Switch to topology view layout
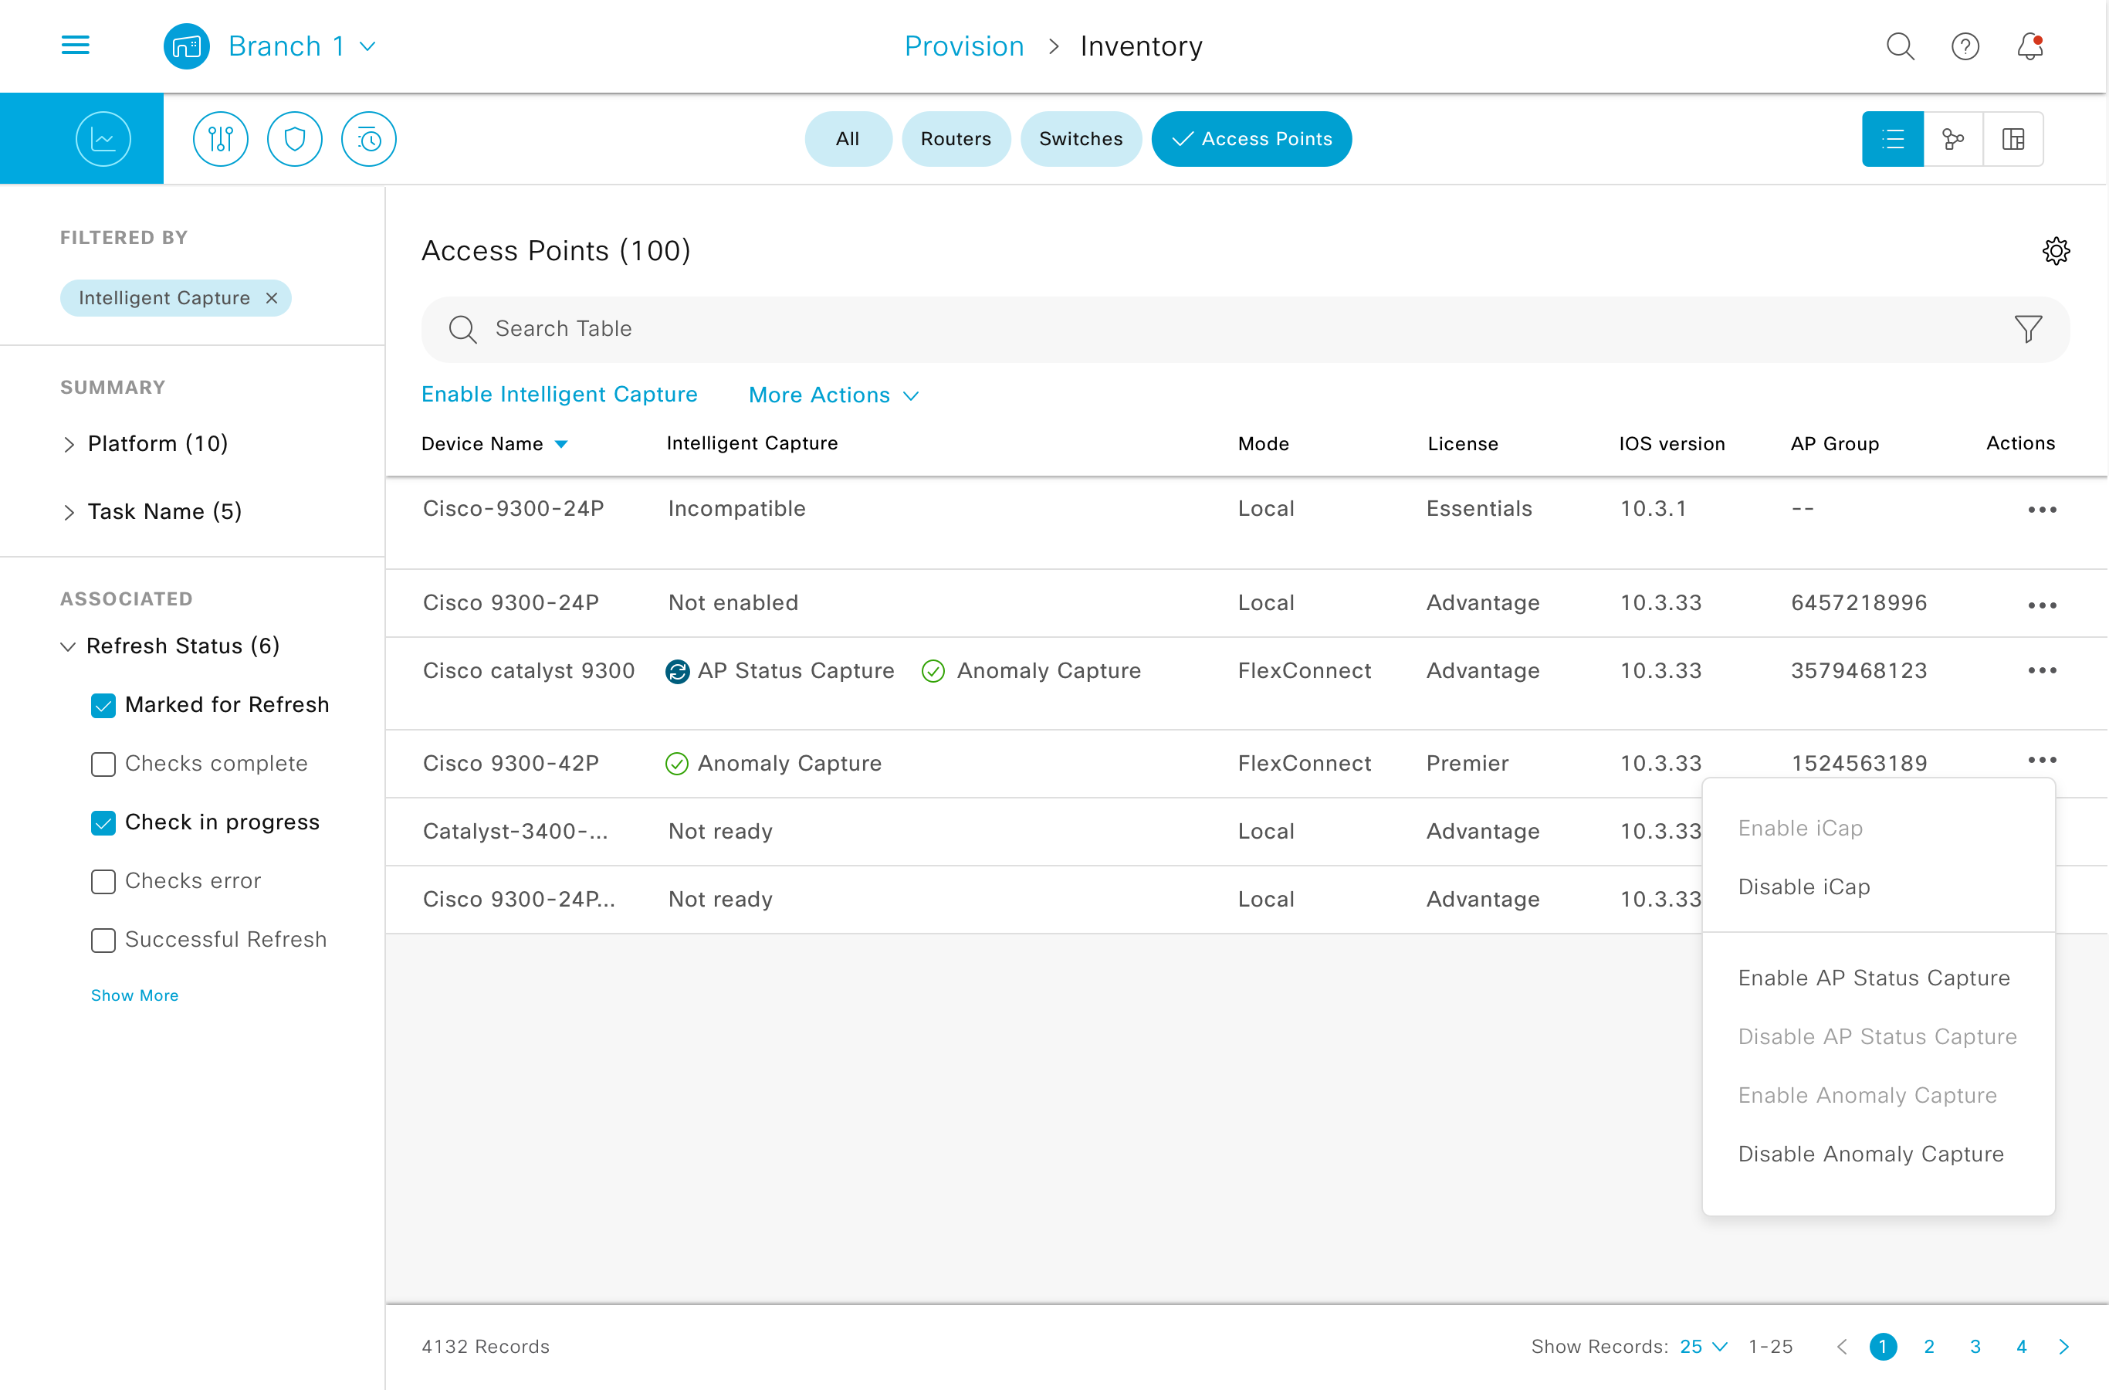 1953,139
